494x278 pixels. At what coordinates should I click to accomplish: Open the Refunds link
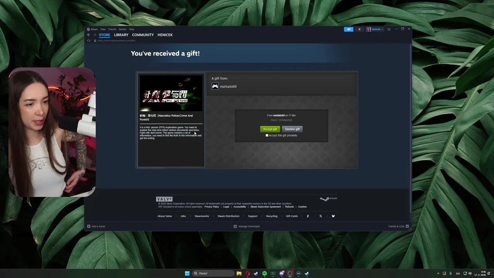(289, 207)
